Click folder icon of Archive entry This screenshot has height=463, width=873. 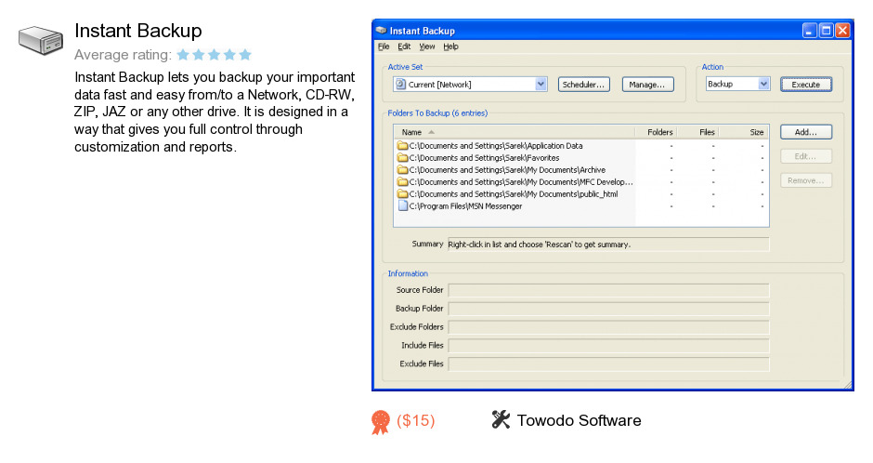click(402, 170)
